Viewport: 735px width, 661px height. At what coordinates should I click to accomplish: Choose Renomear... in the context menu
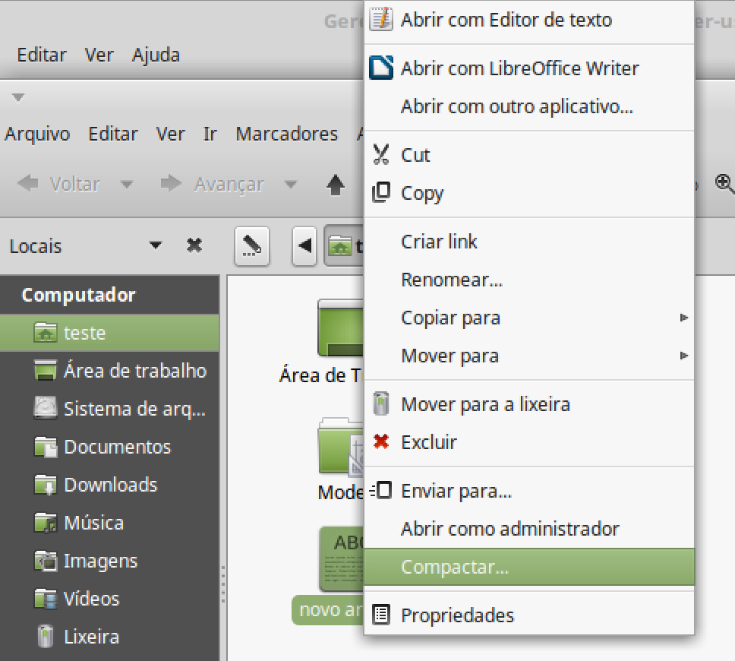tap(452, 280)
